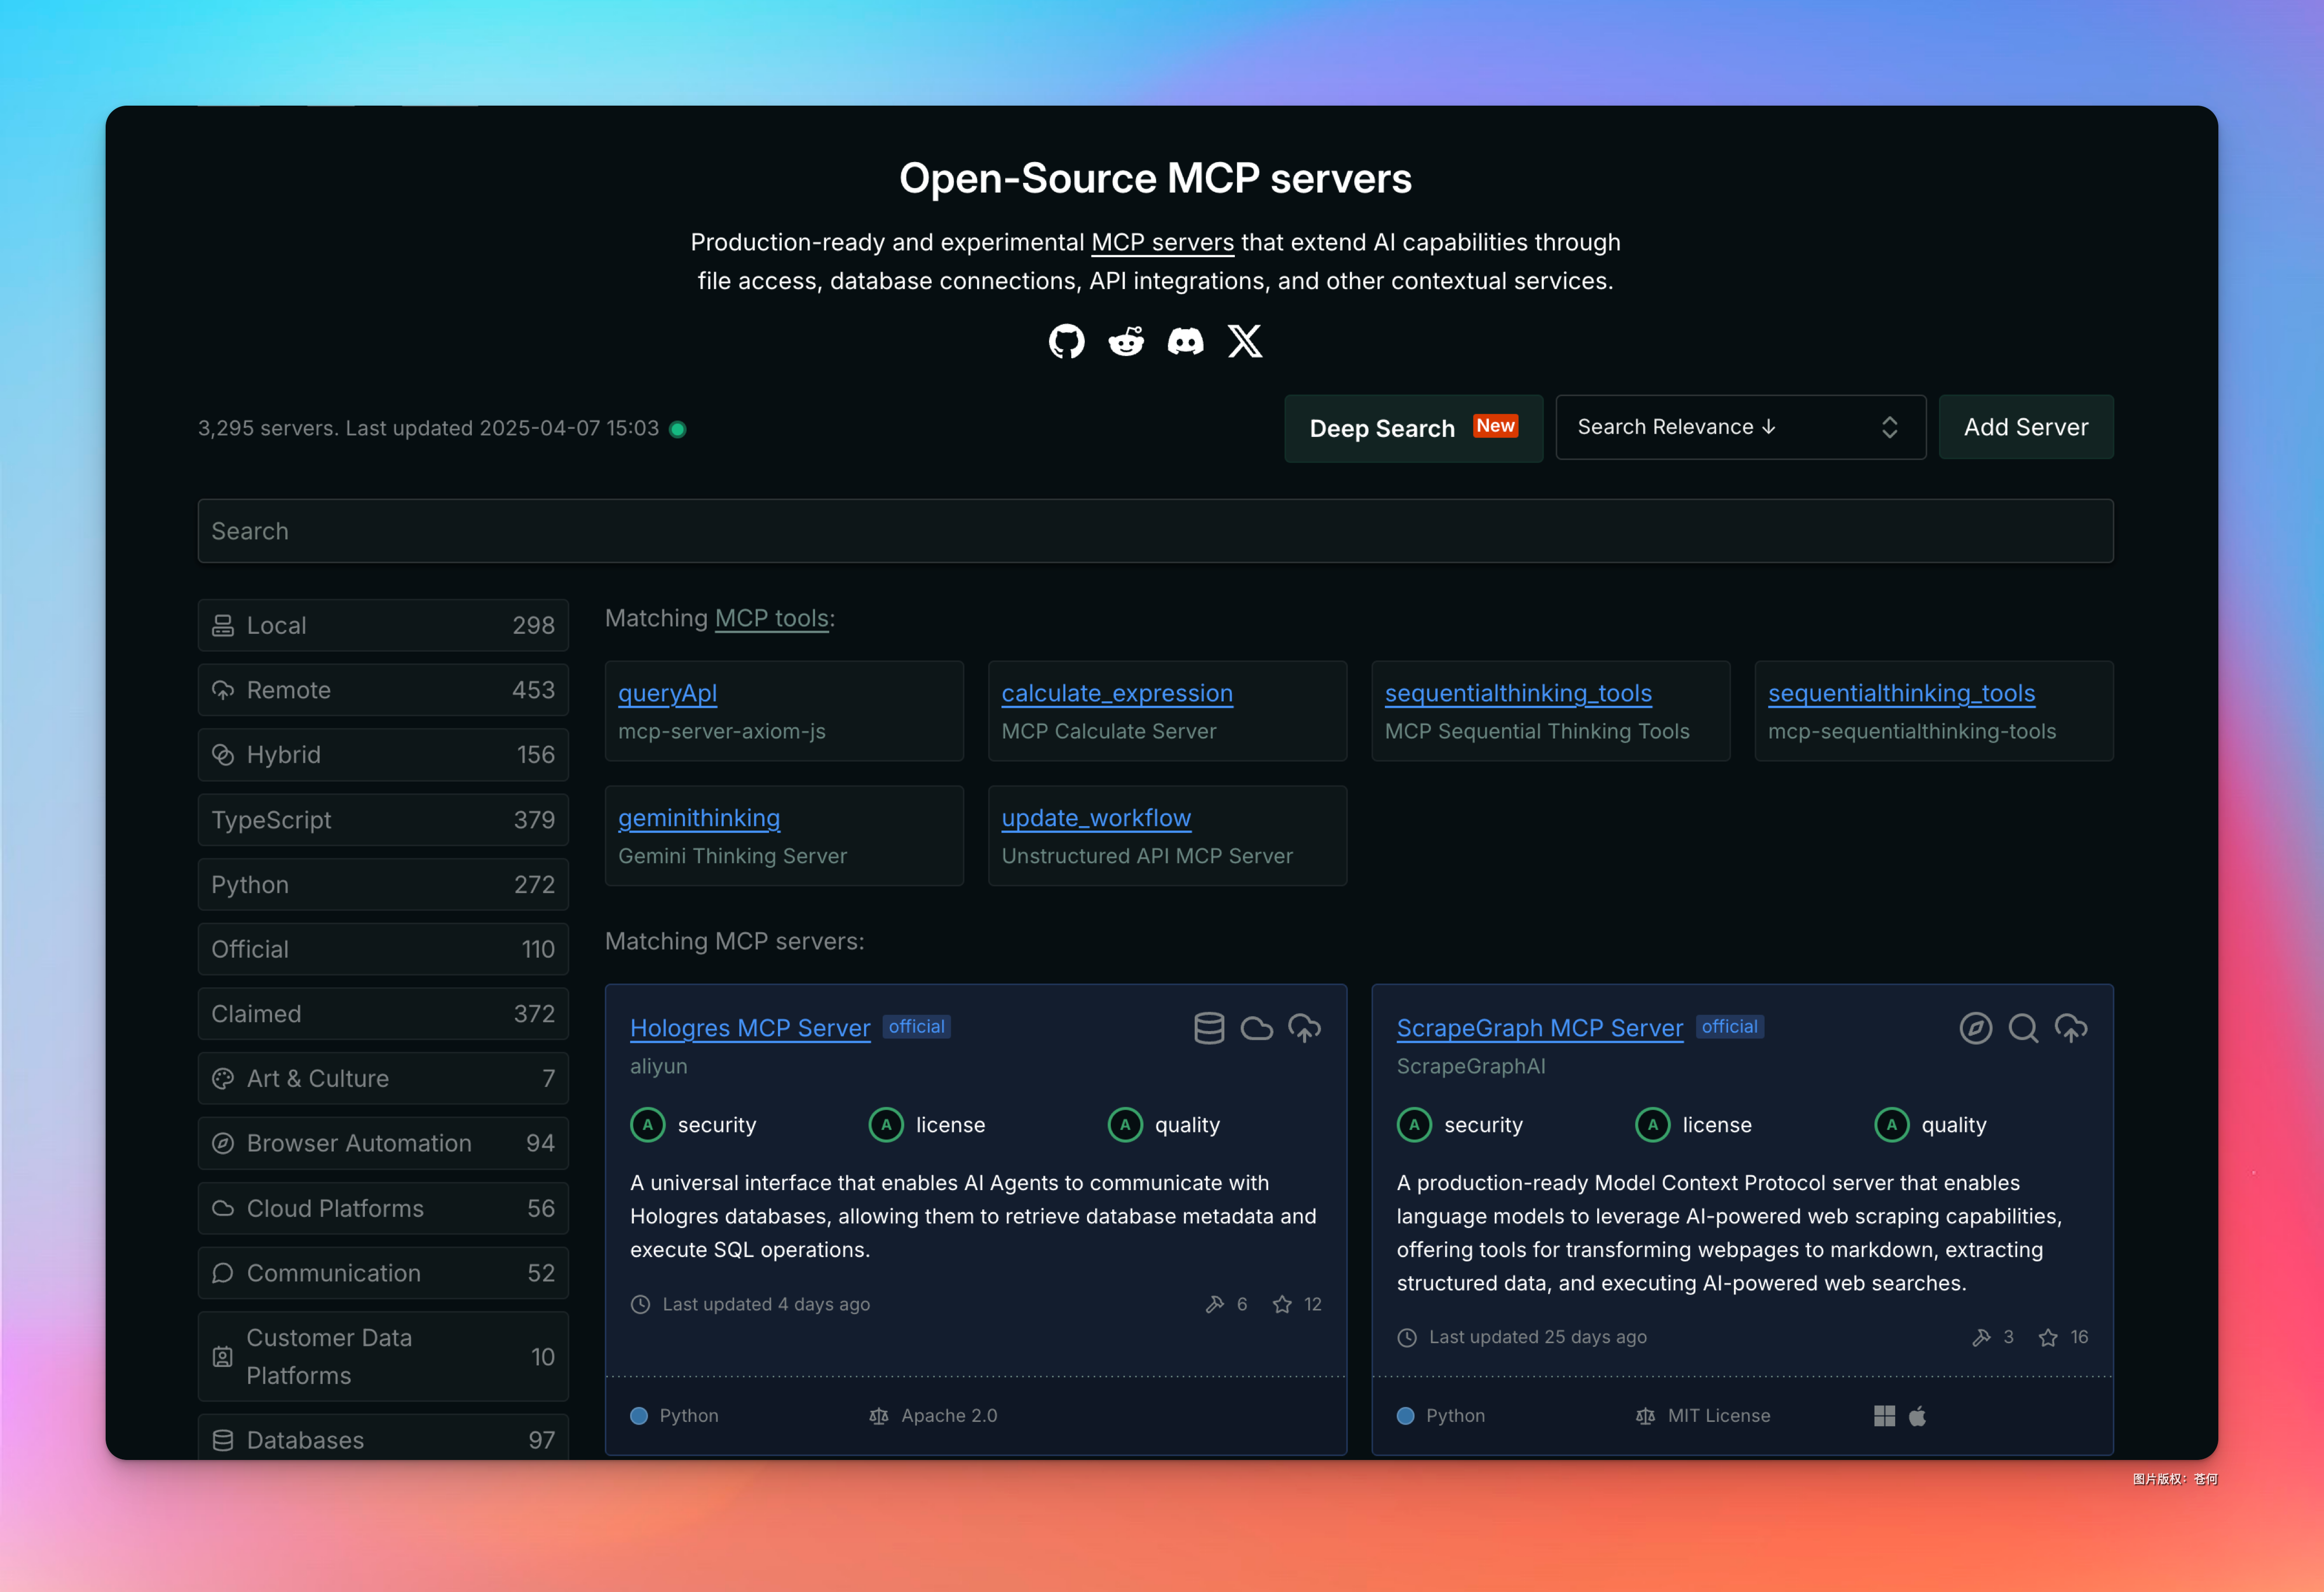This screenshot has width=2324, height=1592.
Task: Open the Hologres MCP Server link
Action: tap(750, 1028)
